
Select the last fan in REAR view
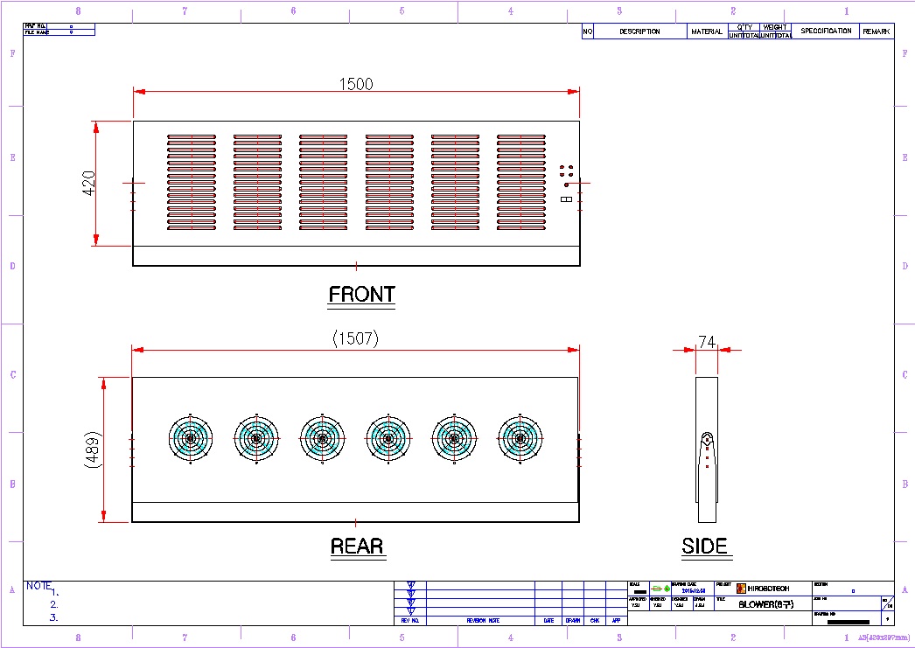[x=520, y=438]
